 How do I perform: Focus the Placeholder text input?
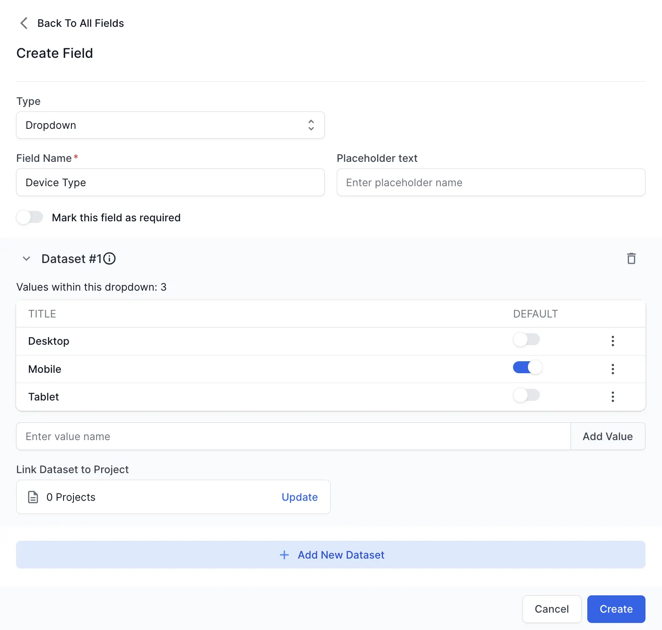pos(491,182)
